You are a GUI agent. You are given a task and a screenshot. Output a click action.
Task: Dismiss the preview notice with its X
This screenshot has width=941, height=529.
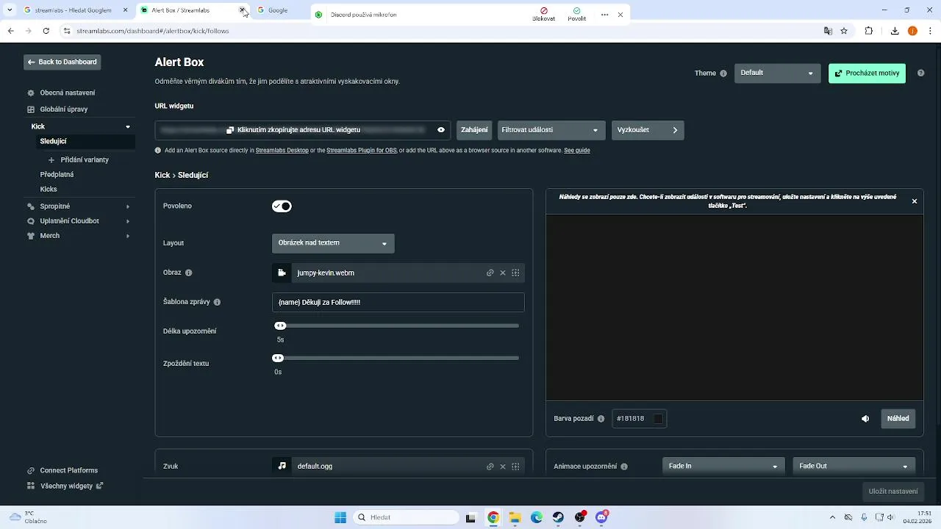pyautogui.click(x=915, y=201)
